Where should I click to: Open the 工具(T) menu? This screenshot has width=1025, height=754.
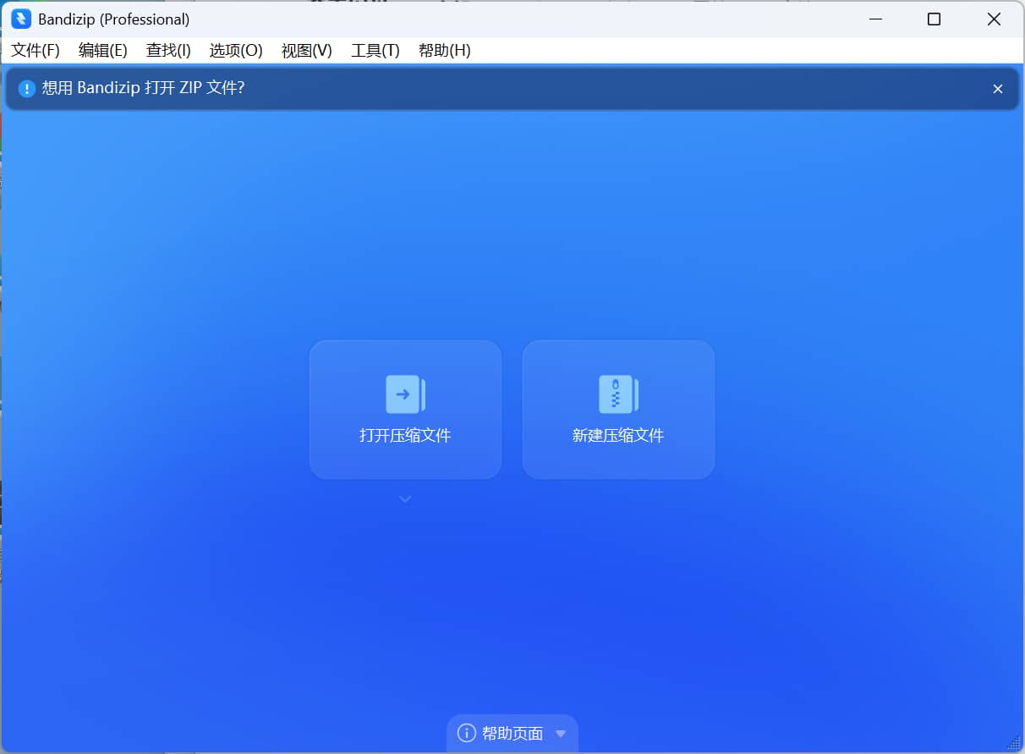[375, 50]
